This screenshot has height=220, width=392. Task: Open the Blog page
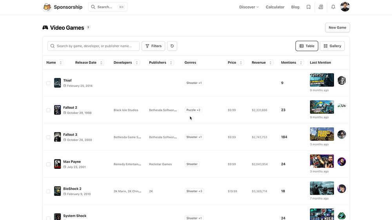coord(295,7)
